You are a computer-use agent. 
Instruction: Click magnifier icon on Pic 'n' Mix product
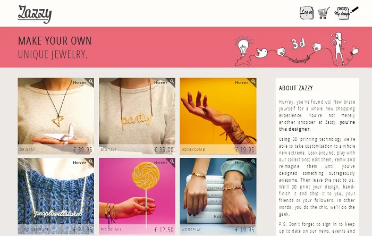pos(172,162)
